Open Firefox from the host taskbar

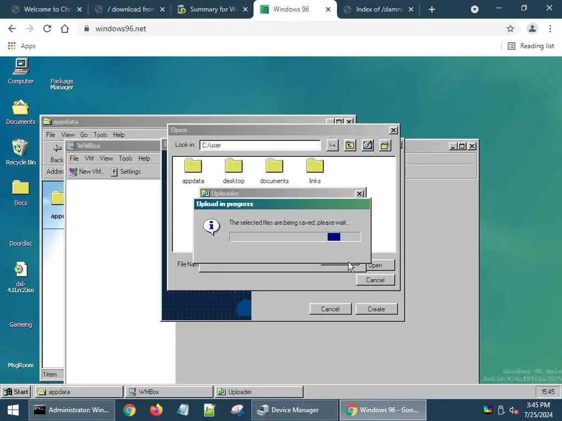point(156,410)
